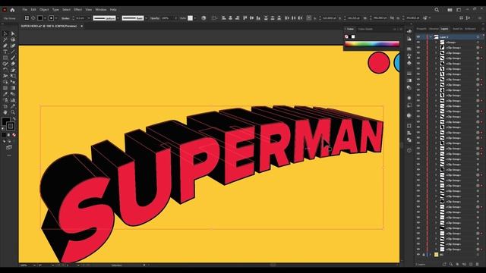486x273 pixels.
Task: Click toolbar Fill color box
Action: [6, 121]
